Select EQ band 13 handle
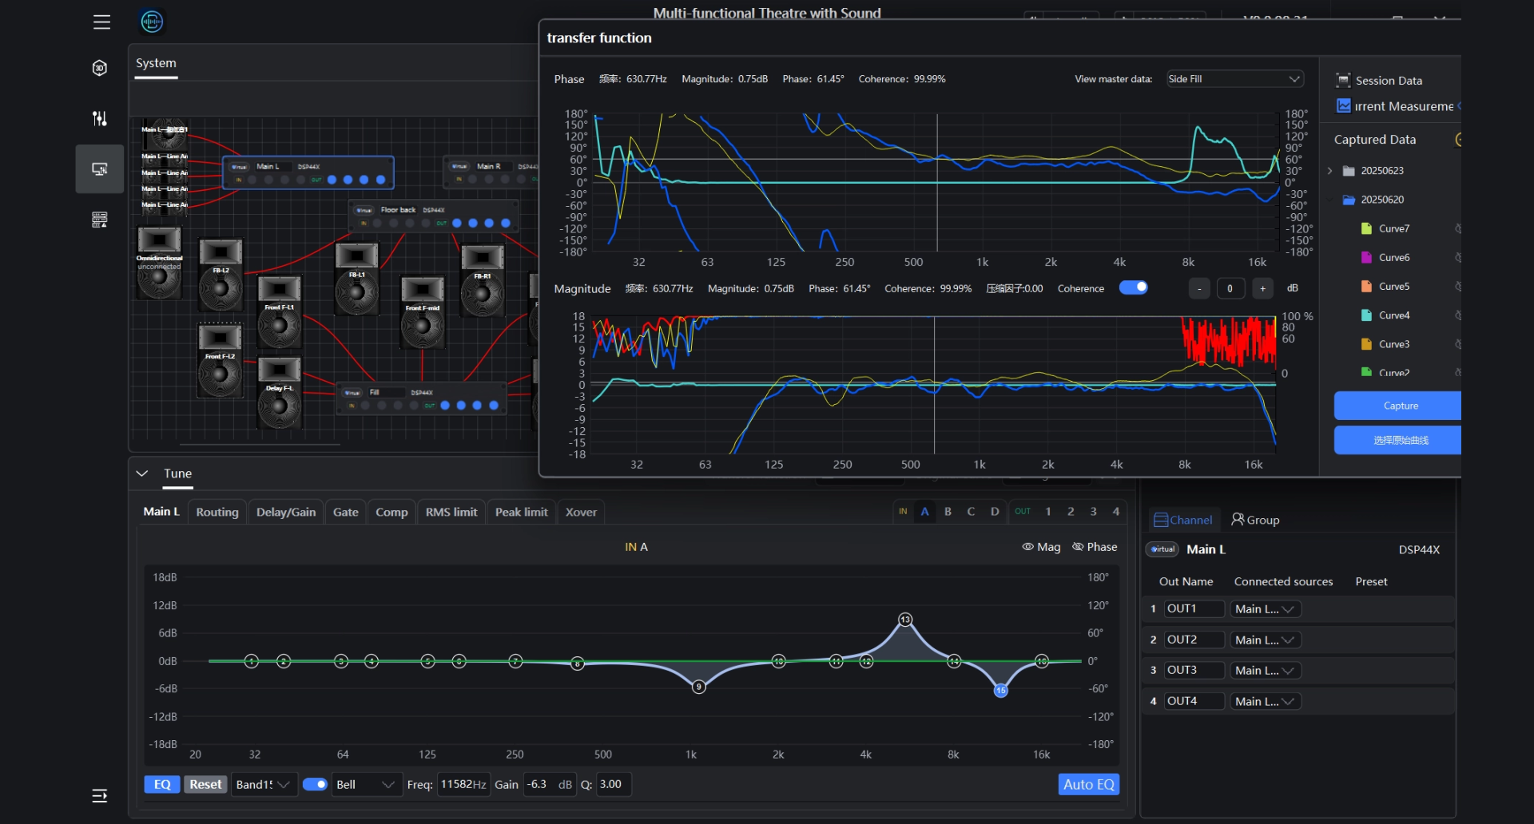Screen dimensions: 1534x824 (x=905, y=620)
